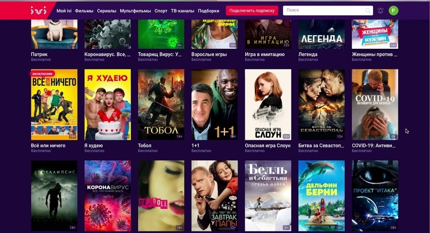Click the Коронавирус. Все... title link
This screenshot has width=430, height=233.
(x=107, y=54)
